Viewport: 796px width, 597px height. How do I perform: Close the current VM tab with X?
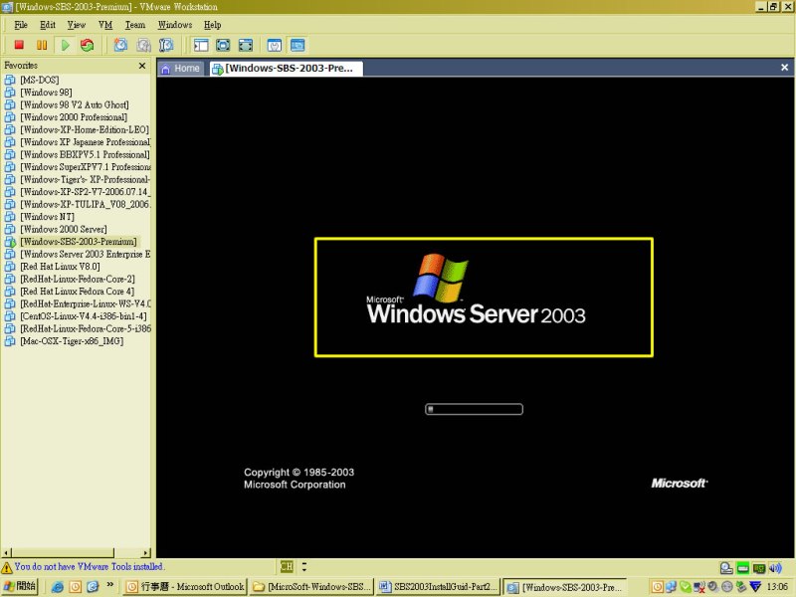coord(784,68)
